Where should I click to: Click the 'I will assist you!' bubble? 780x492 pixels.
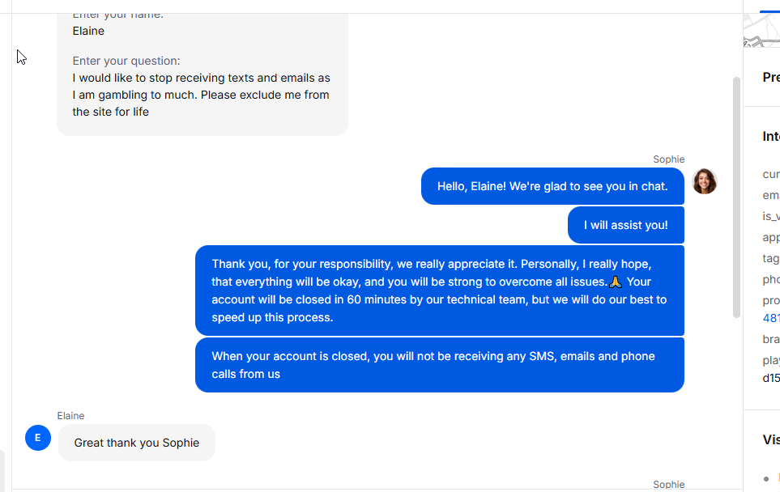click(x=626, y=225)
